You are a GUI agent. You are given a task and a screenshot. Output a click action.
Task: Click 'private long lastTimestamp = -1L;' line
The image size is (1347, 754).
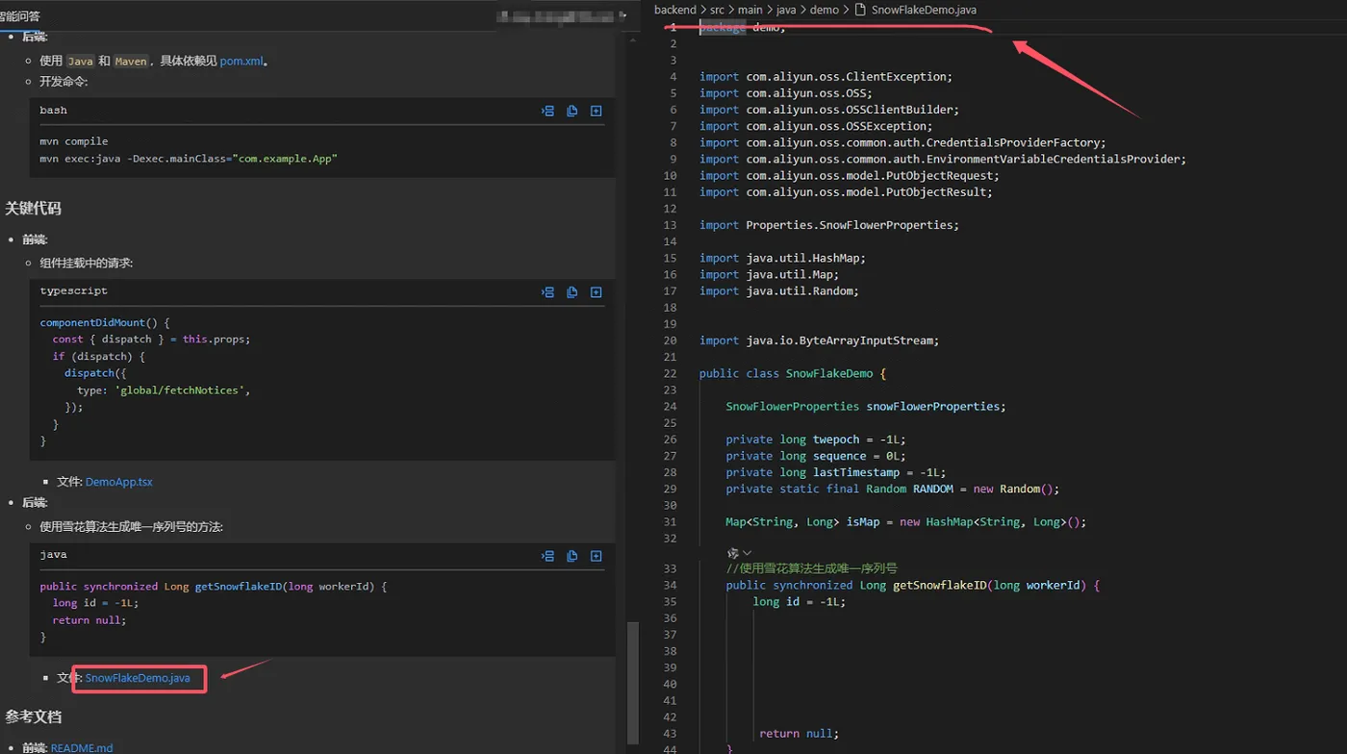[836, 472]
